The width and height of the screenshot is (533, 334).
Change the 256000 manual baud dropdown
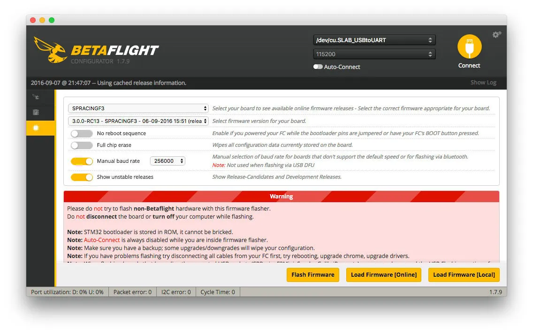tap(168, 161)
